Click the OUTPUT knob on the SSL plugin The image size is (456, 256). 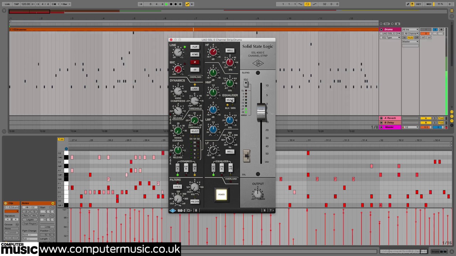[x=257, y=194]
